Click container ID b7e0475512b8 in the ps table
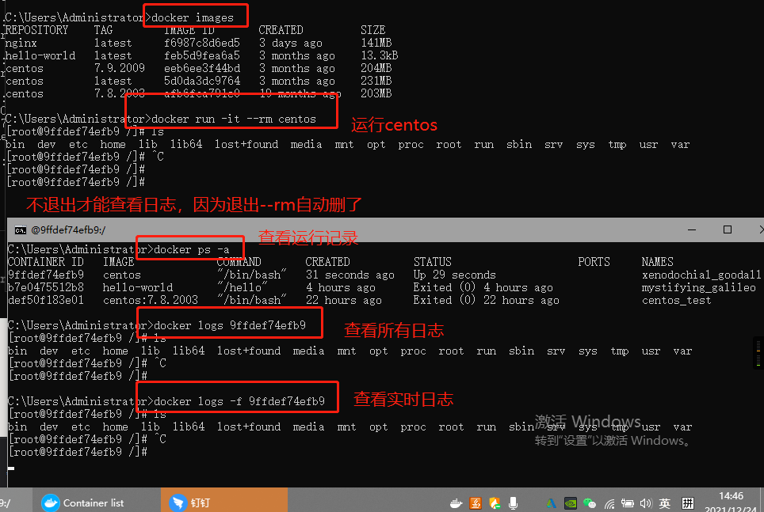 coord(46,287)
